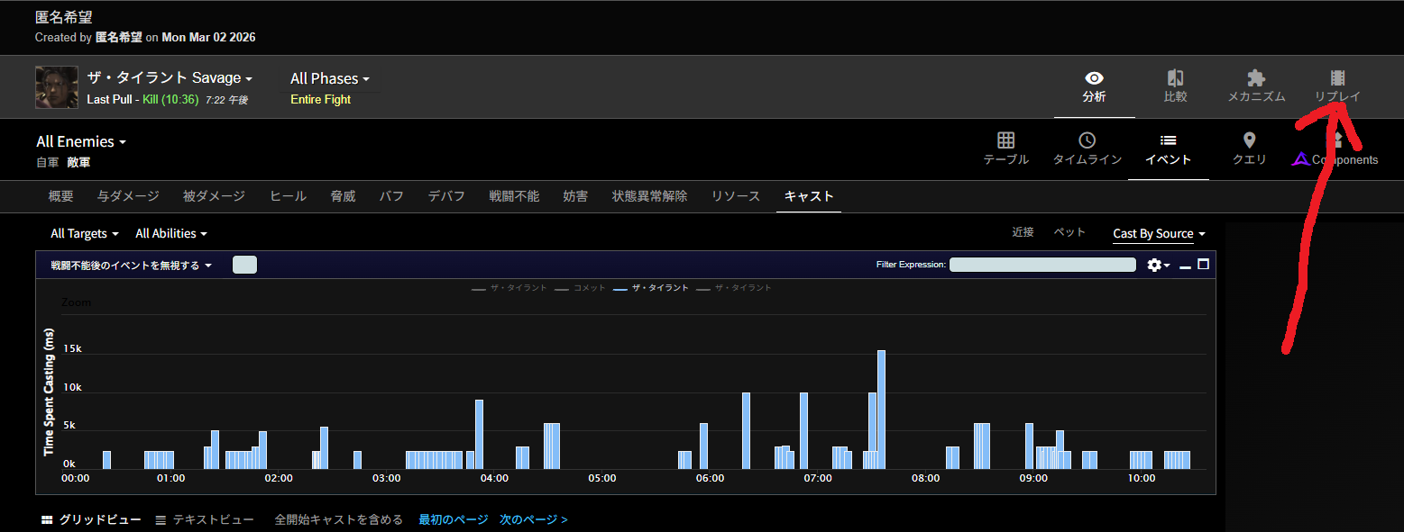The width and height of the screenshot is (1404, 532).
Task: Expand the Cast By Source dropdown
Action: pyautogui.click(x=1159, y=233)
